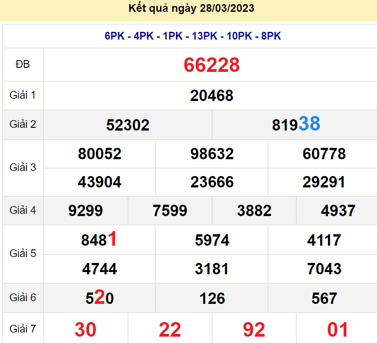Click the Giải 2 row label
Image resolution: width=377 pixels, height=343 pixels.
[23, 124]
